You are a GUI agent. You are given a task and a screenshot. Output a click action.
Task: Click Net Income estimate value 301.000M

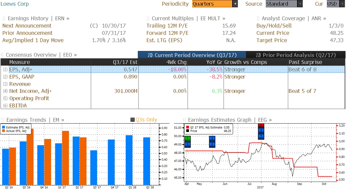click(126, 91)
